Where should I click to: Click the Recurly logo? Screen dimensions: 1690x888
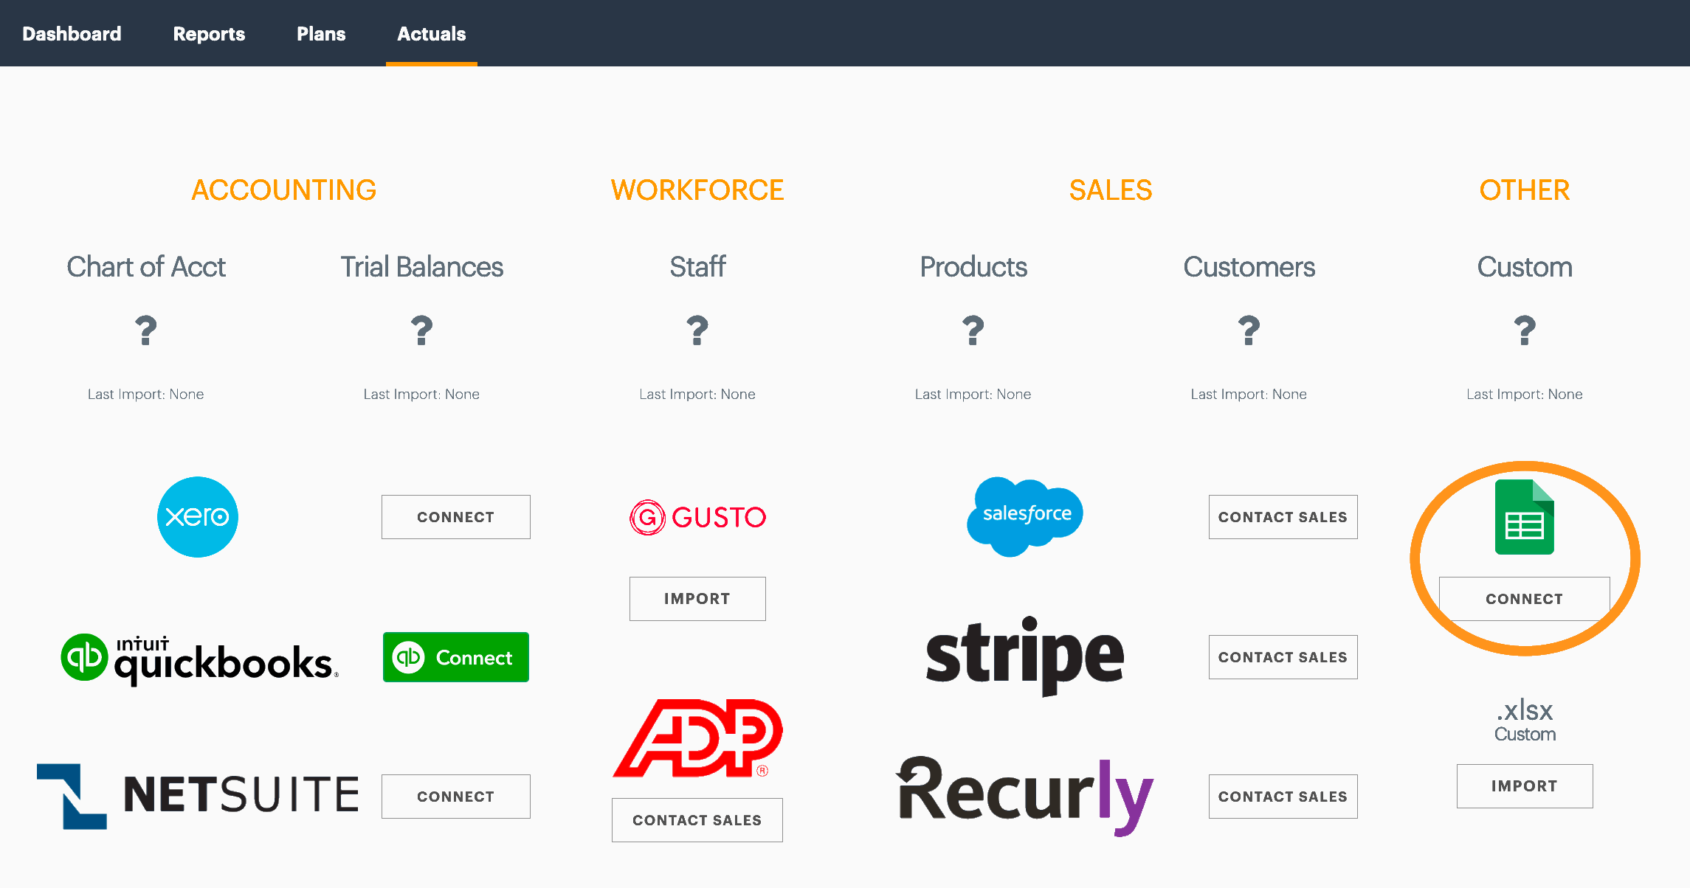click(1025, 797)
